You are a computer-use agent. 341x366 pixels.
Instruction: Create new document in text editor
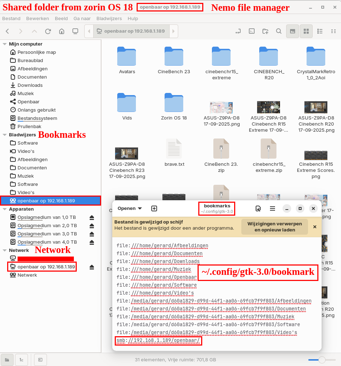154,208
